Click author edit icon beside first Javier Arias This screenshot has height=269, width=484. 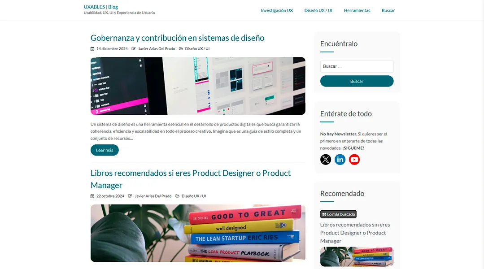(x=134, y=49)
